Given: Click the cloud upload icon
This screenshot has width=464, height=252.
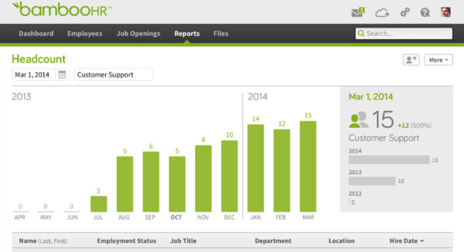Looking at the screenshot, I should point(382,12).
